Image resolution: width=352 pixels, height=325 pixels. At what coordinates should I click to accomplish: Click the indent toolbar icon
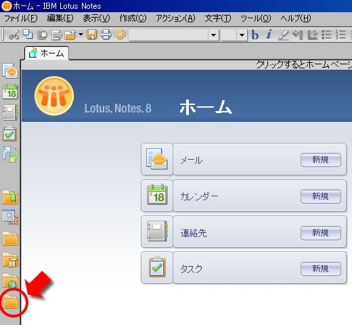[x=298, y=35]
